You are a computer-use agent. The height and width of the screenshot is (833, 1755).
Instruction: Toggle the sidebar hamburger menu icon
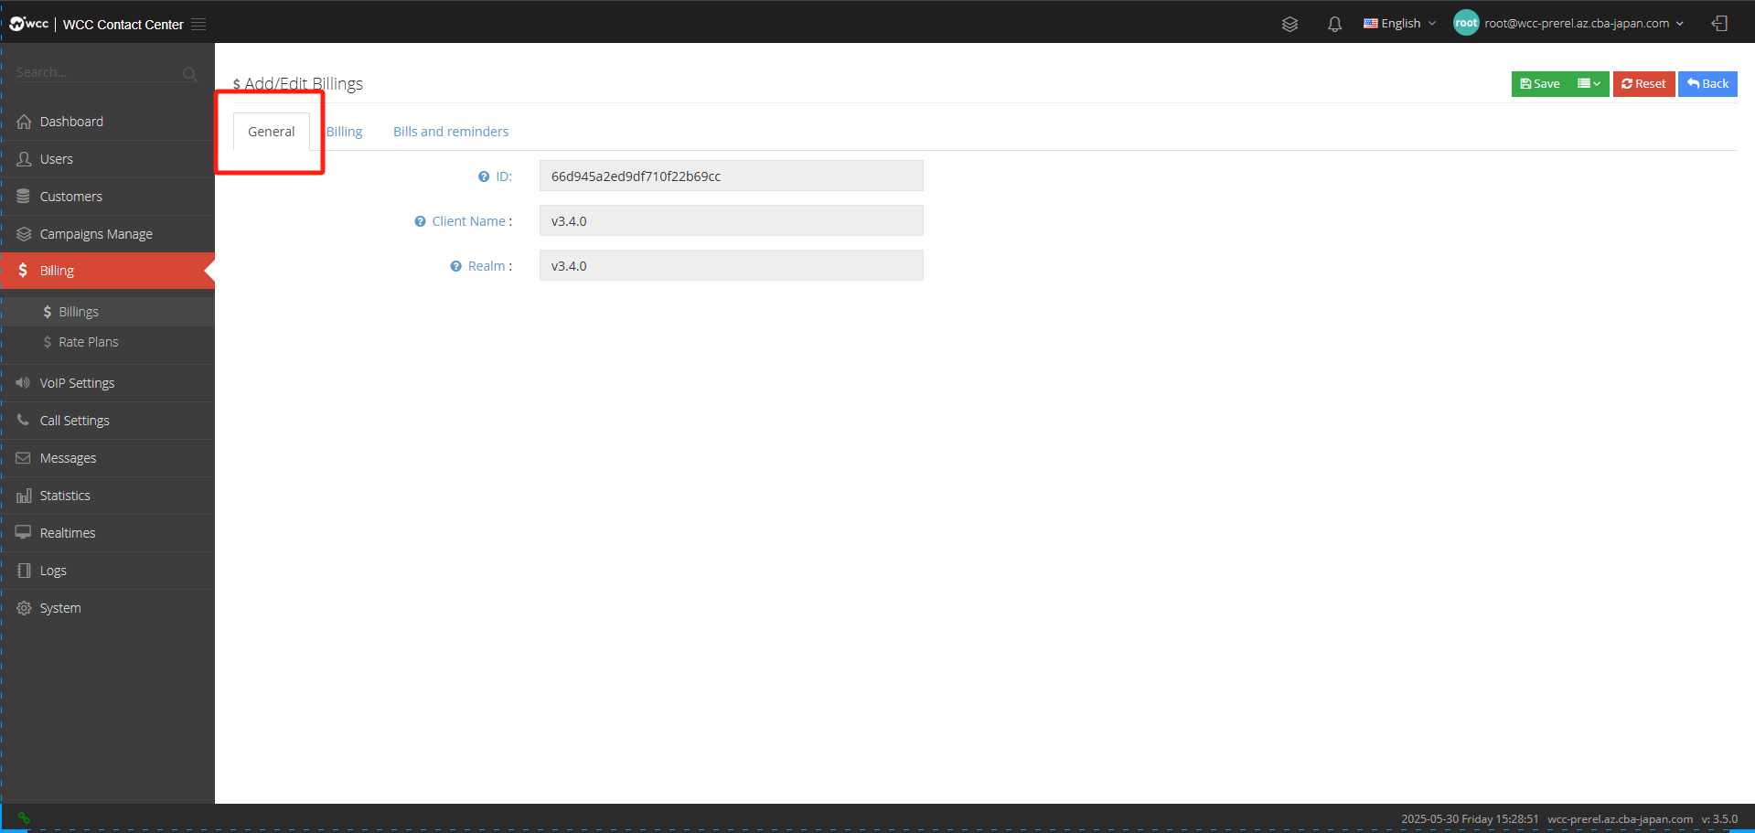198,25
